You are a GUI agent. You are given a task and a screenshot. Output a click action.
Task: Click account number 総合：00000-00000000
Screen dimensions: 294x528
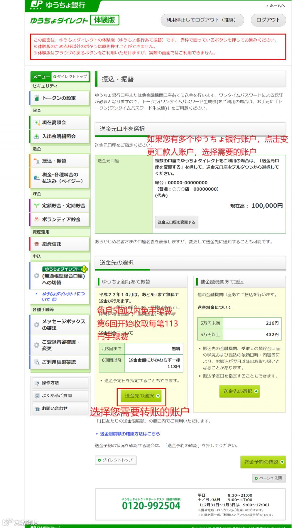coord(181,183)
